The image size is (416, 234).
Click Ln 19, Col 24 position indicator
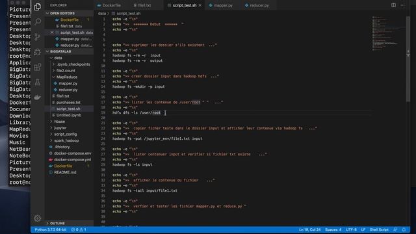(x=309, y=229)
